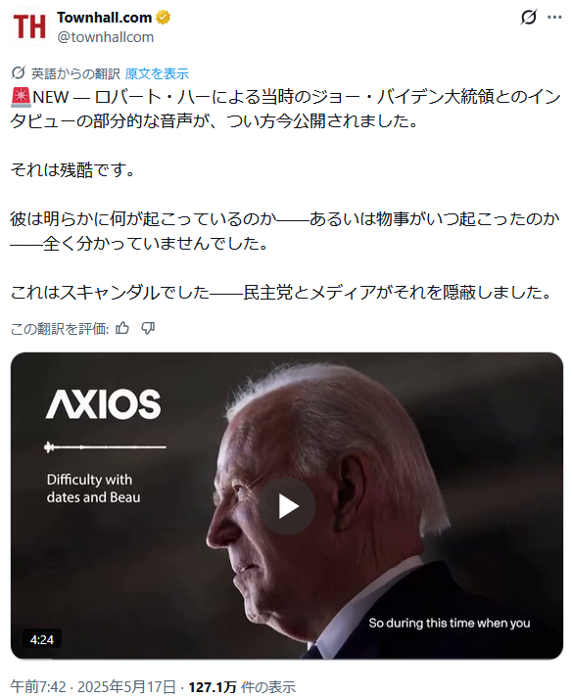Rate the translation with thumbs up
This screenshot has width=572, height=699.
[122, 329]
